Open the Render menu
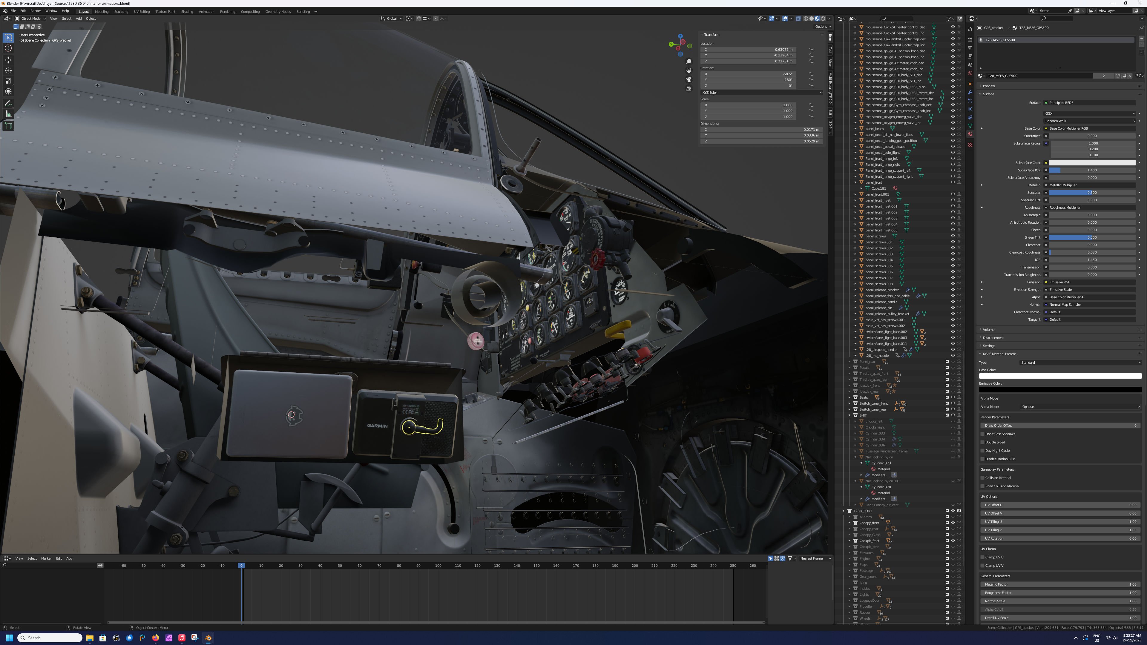 click(x=36, y=11)
